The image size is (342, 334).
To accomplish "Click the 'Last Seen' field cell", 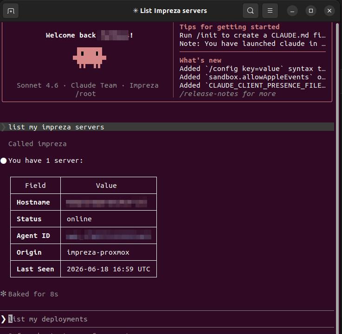I will click(x=35, y=269).
